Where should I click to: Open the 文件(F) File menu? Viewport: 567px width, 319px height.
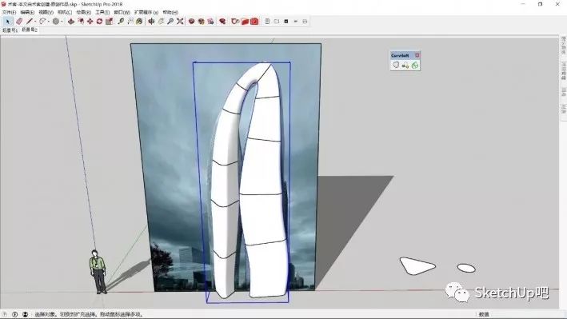coord(9,12)
